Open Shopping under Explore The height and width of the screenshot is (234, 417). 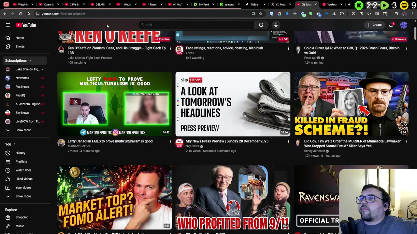point(25,217)
